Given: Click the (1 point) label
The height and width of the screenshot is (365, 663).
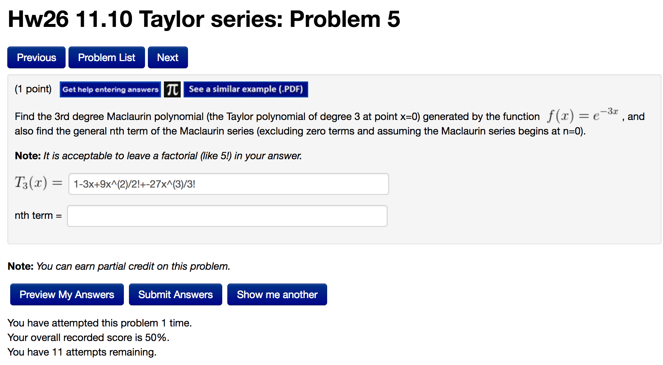Looking at the screenshot, I should (x=33, y=89).
